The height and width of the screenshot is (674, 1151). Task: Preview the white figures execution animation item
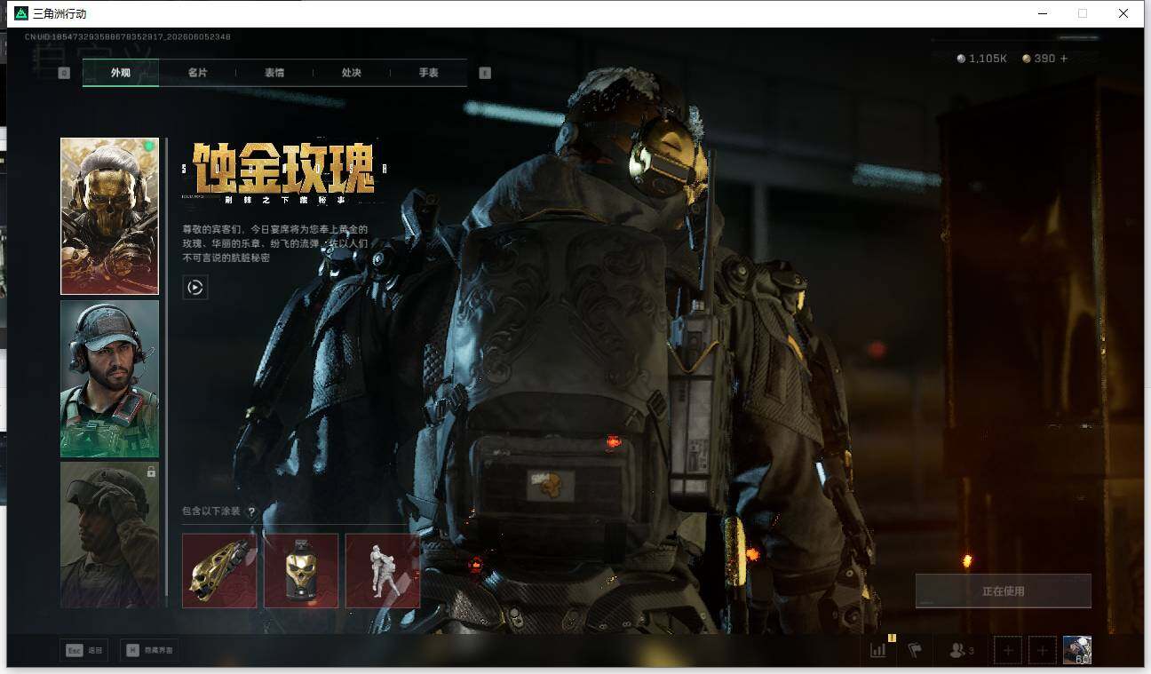pyautogui.click(x=383, y=571)
